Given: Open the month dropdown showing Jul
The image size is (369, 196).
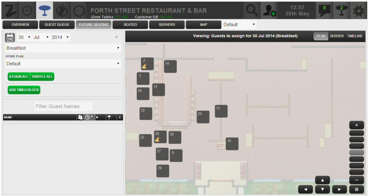Looking at the screenshot, I should coord(41,37).
